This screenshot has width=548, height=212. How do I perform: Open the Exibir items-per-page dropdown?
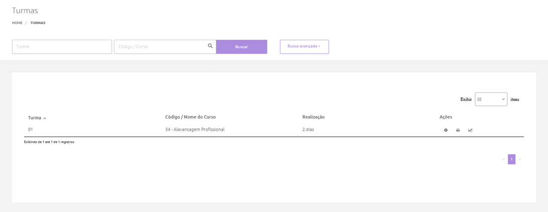point(491,99)
